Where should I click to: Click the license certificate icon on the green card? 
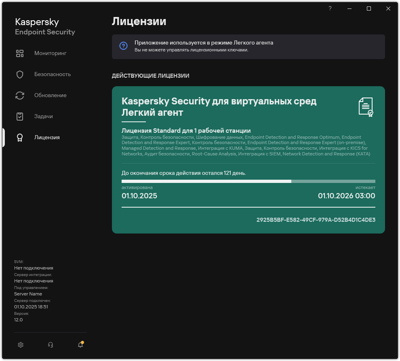coord(366,107)
